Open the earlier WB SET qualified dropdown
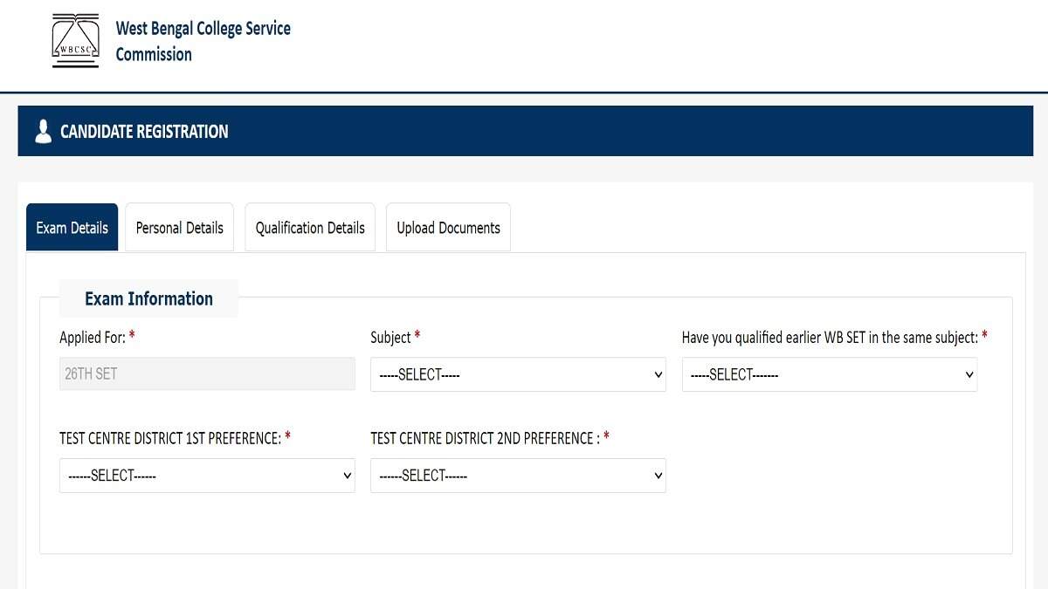Image resolution: width=1048 pixels, height=589 pixels. pyautogui.click(x=830, y=374)
